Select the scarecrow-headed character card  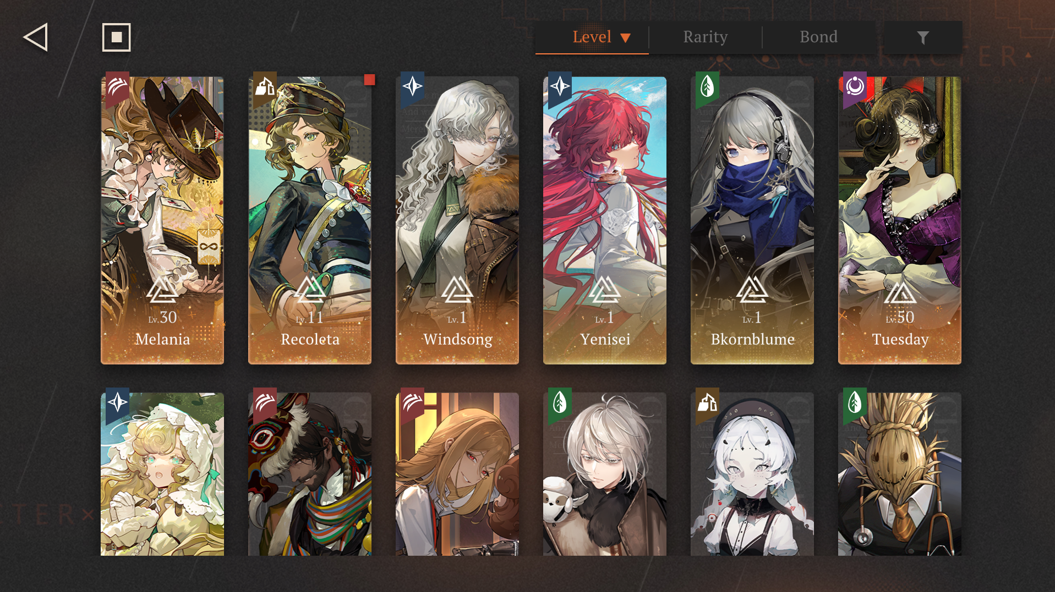900,474
